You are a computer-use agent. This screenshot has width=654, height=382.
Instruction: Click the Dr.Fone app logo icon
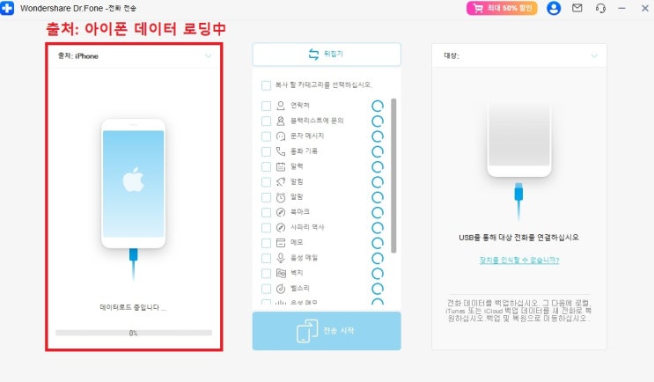[7, 8]
